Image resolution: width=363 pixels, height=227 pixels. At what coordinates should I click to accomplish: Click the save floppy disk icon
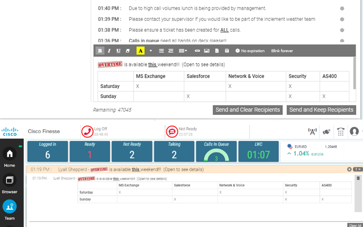(x=227, y=51)
